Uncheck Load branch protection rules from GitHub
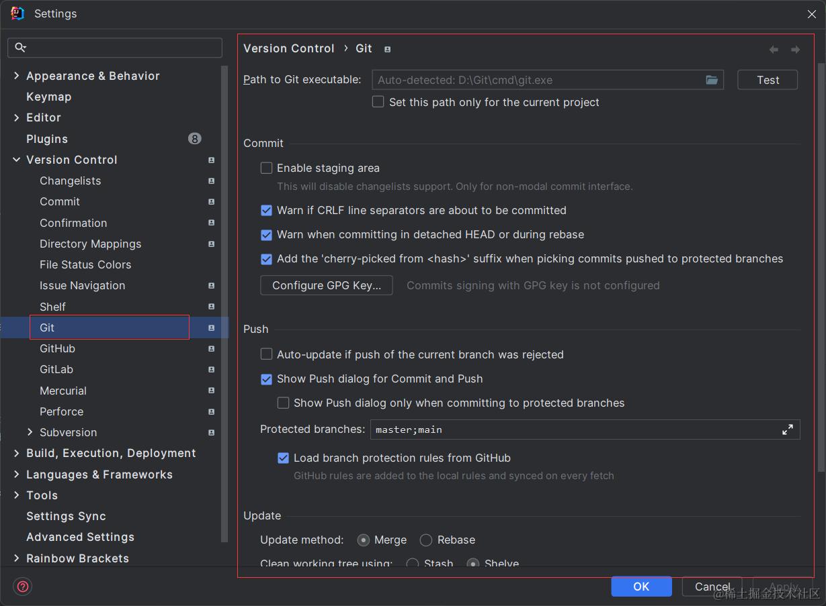Viewport: 826px width, 606px height. click(x=283, y=458)
